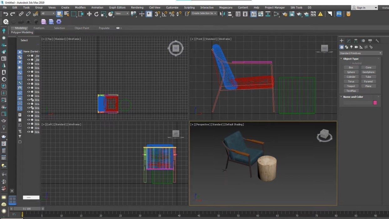
Task: Open the View reference coordinate dropdown
Action: coord(122,13)
